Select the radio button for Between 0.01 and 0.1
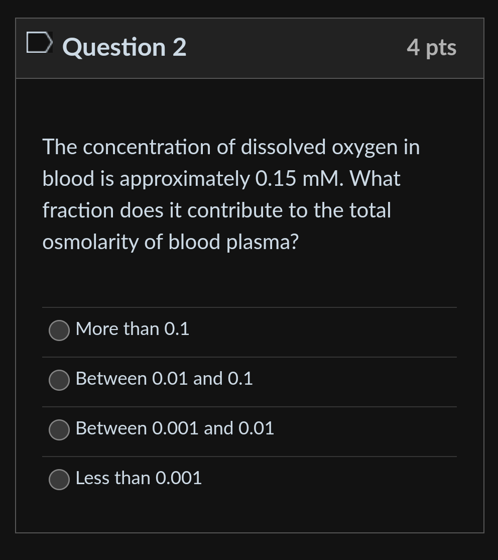Viewport: 498px width, 560px height. 59,380
